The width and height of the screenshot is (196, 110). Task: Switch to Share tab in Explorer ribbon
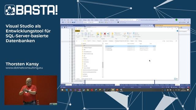coord(87,31)
